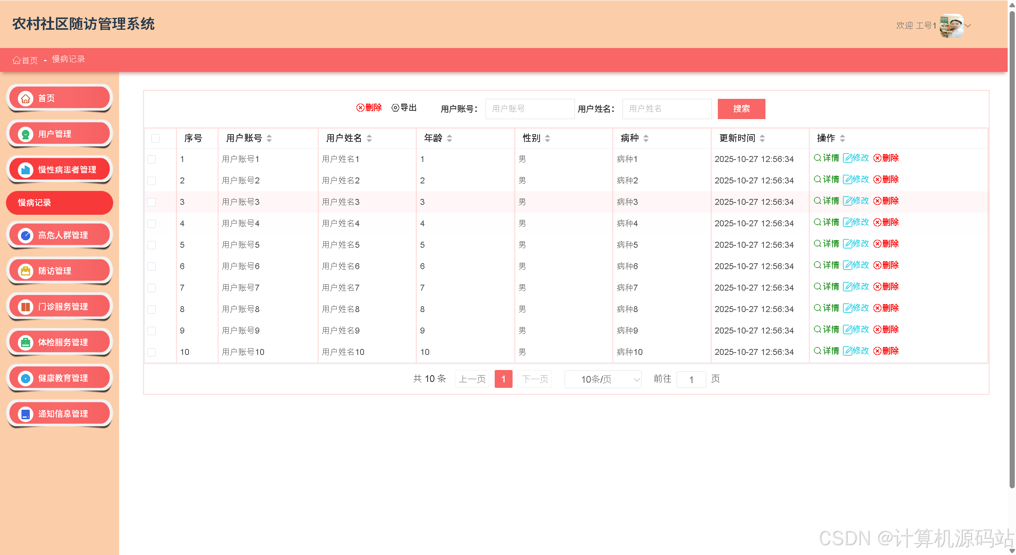
Task: Click the 下一页 pagination button
Action: tap(534, 379)
